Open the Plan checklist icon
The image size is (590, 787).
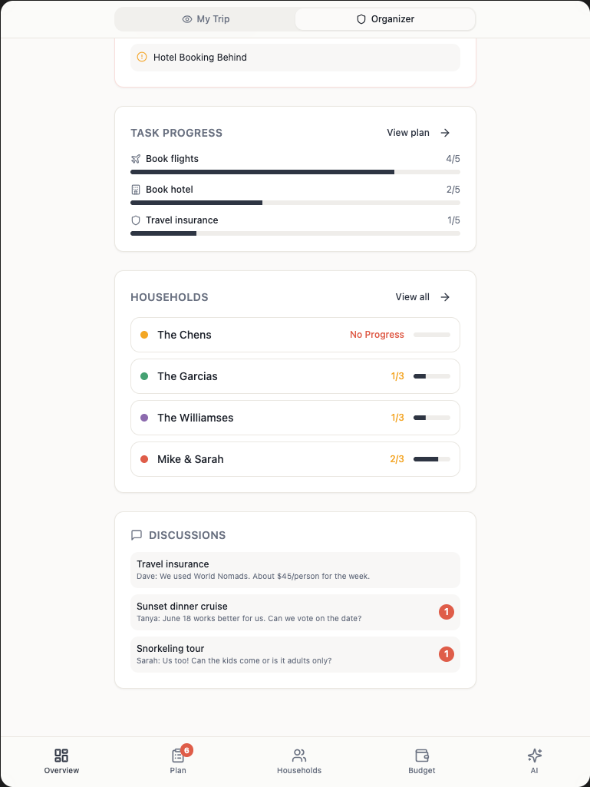click(x=178, y=756)
